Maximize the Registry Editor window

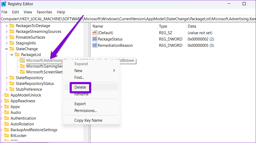pos(244,4)
